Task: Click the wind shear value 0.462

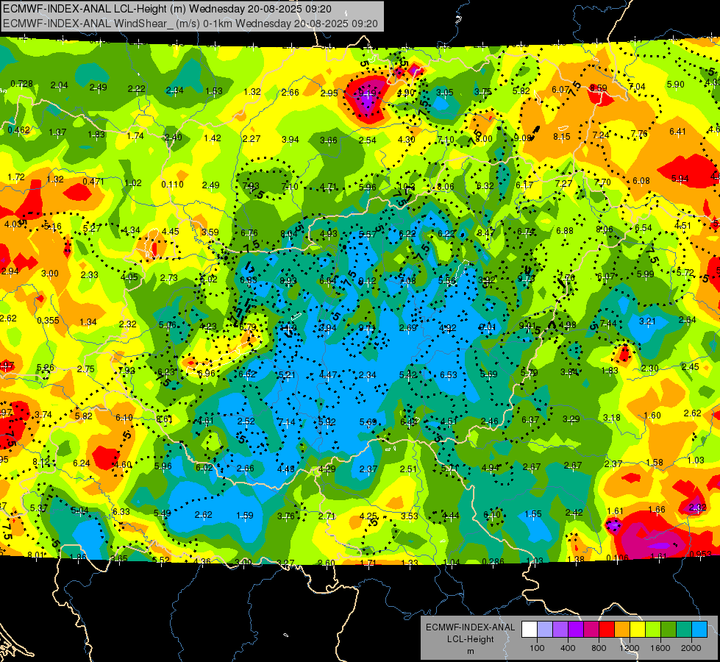Action: [x=19, y=130]
